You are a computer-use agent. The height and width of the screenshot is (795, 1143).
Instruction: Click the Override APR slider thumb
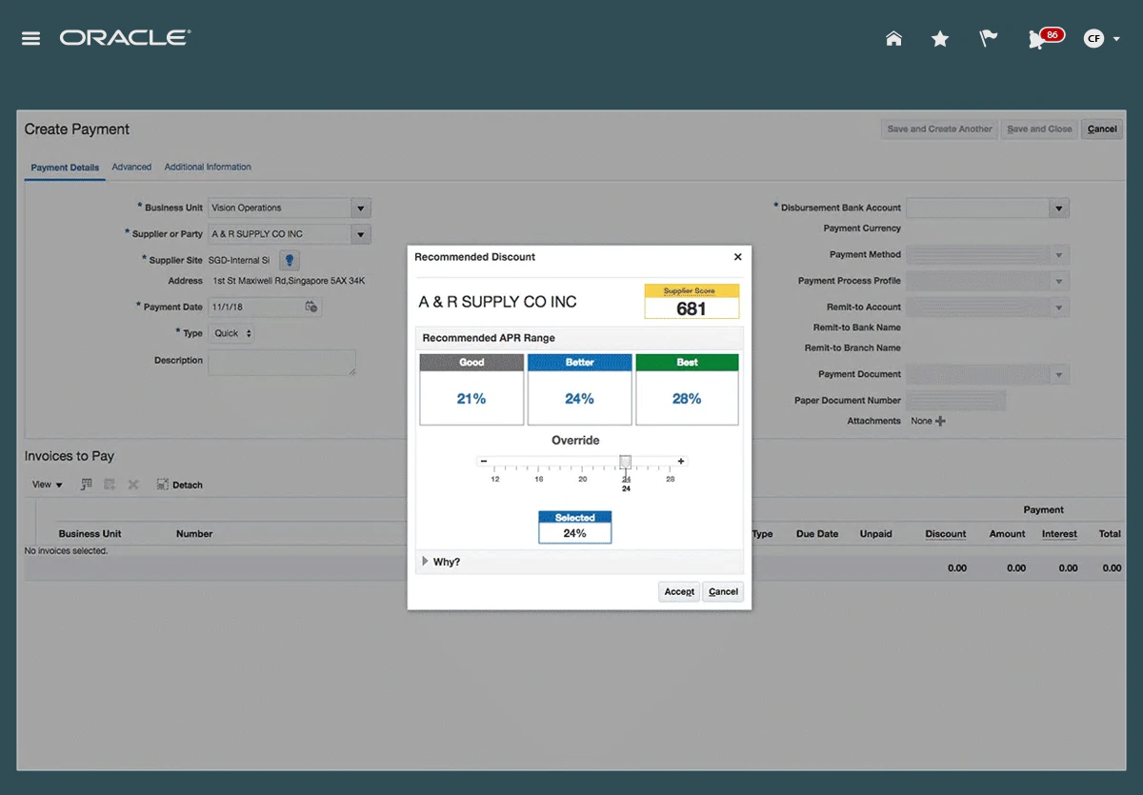(x=625, y=462)
